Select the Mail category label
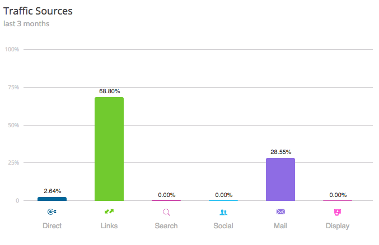This screenshot has width=379, height=245. pos(280,226)
